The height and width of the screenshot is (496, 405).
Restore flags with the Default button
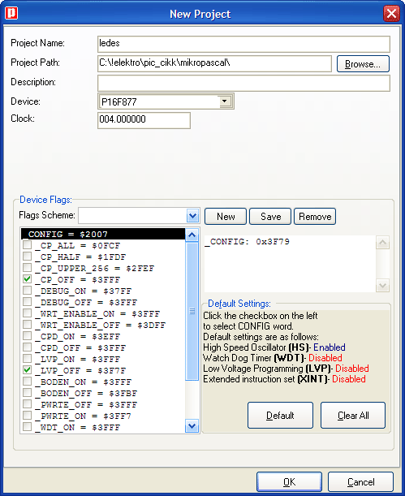coord(281,416)
